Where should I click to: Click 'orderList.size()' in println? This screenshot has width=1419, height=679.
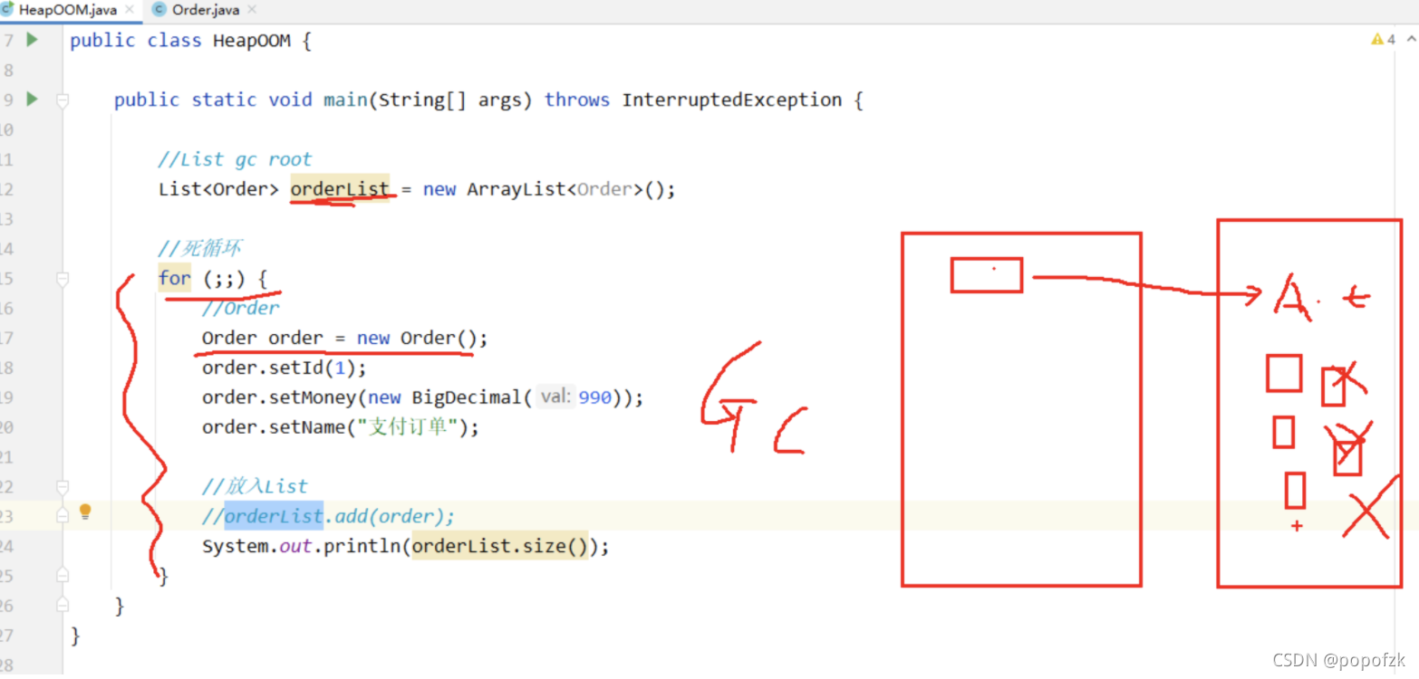click(x=499, y=546)
